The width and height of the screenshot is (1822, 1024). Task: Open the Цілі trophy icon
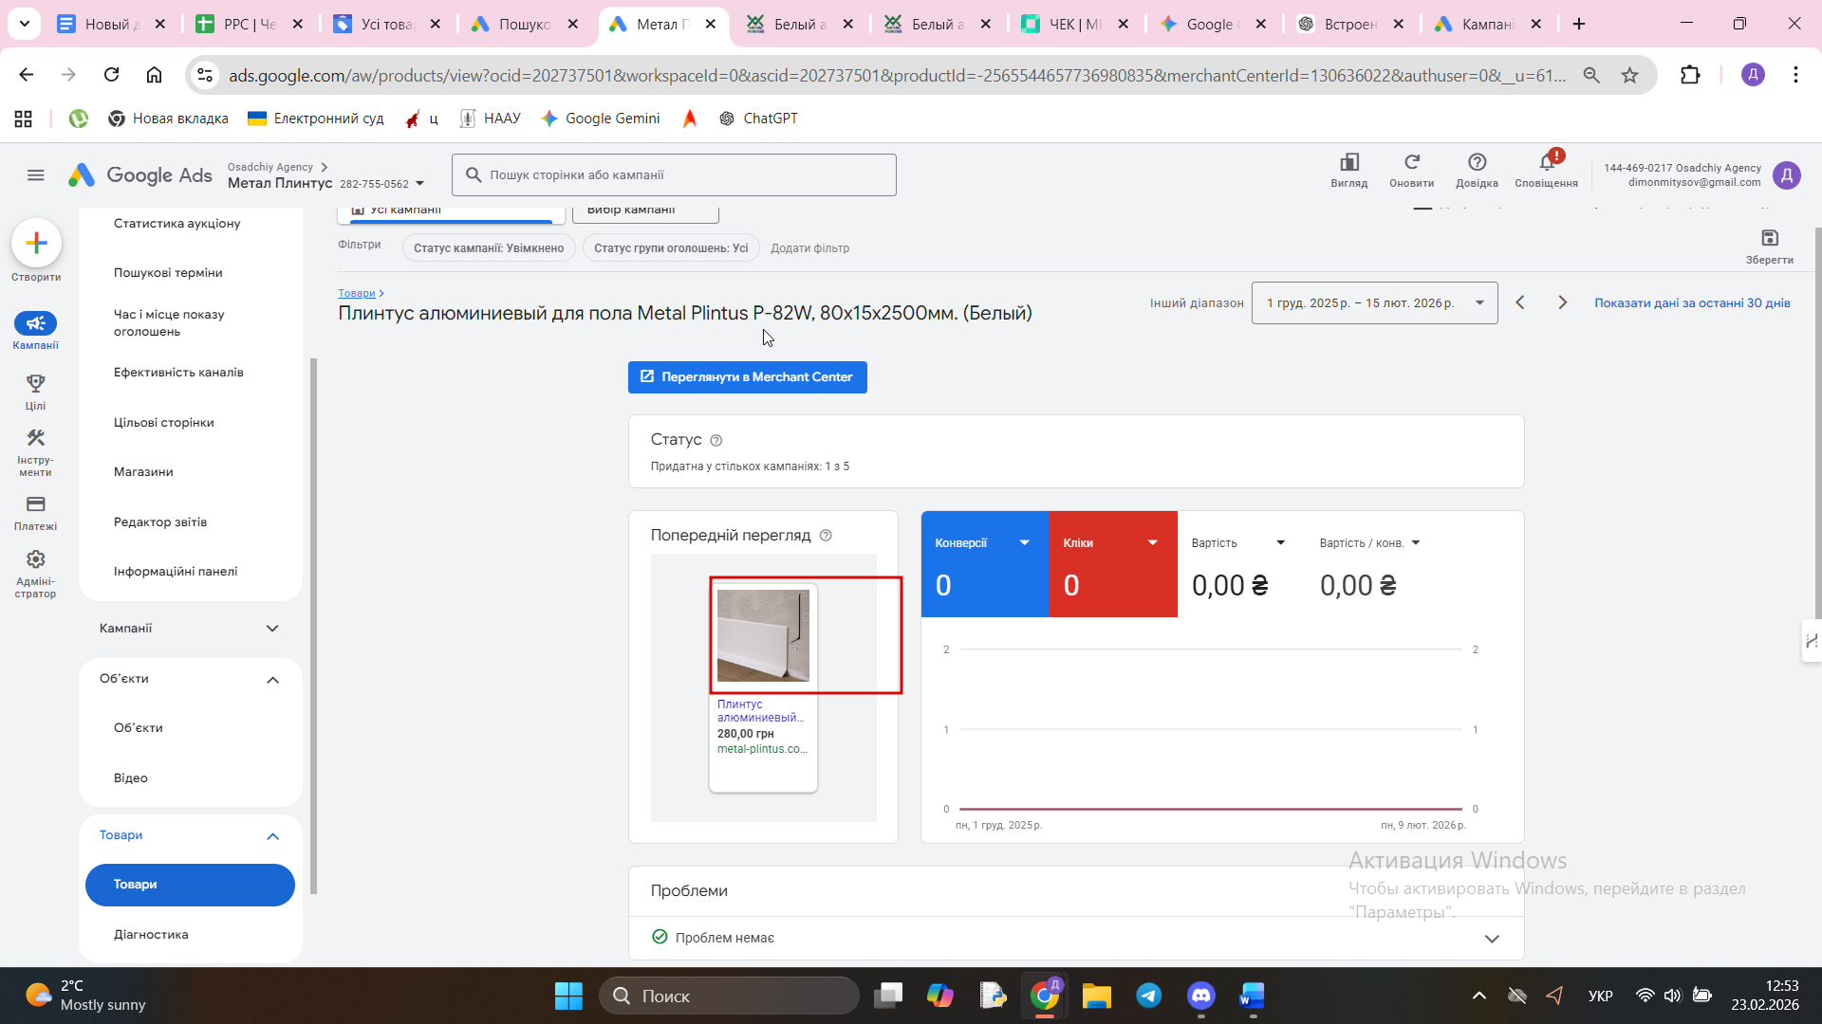coord(35,384)
